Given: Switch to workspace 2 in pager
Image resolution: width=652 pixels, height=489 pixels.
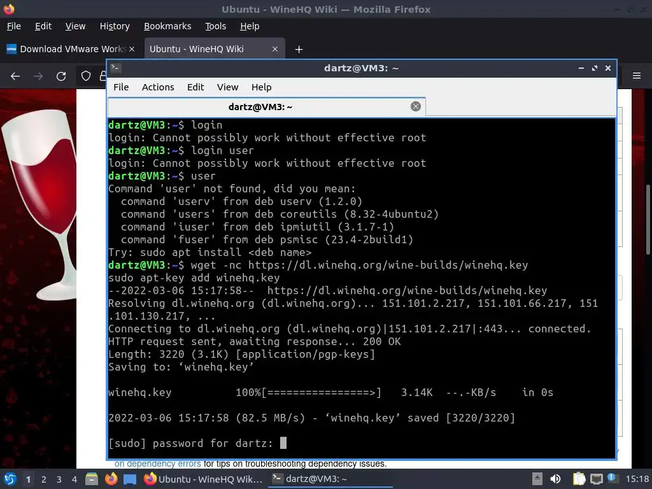Looking at the screenshot, I should [44, 479].
